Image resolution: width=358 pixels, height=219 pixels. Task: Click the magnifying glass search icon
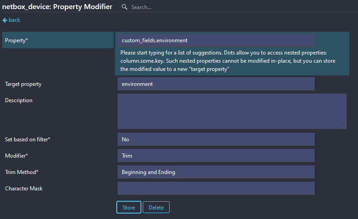click(124, 7)
